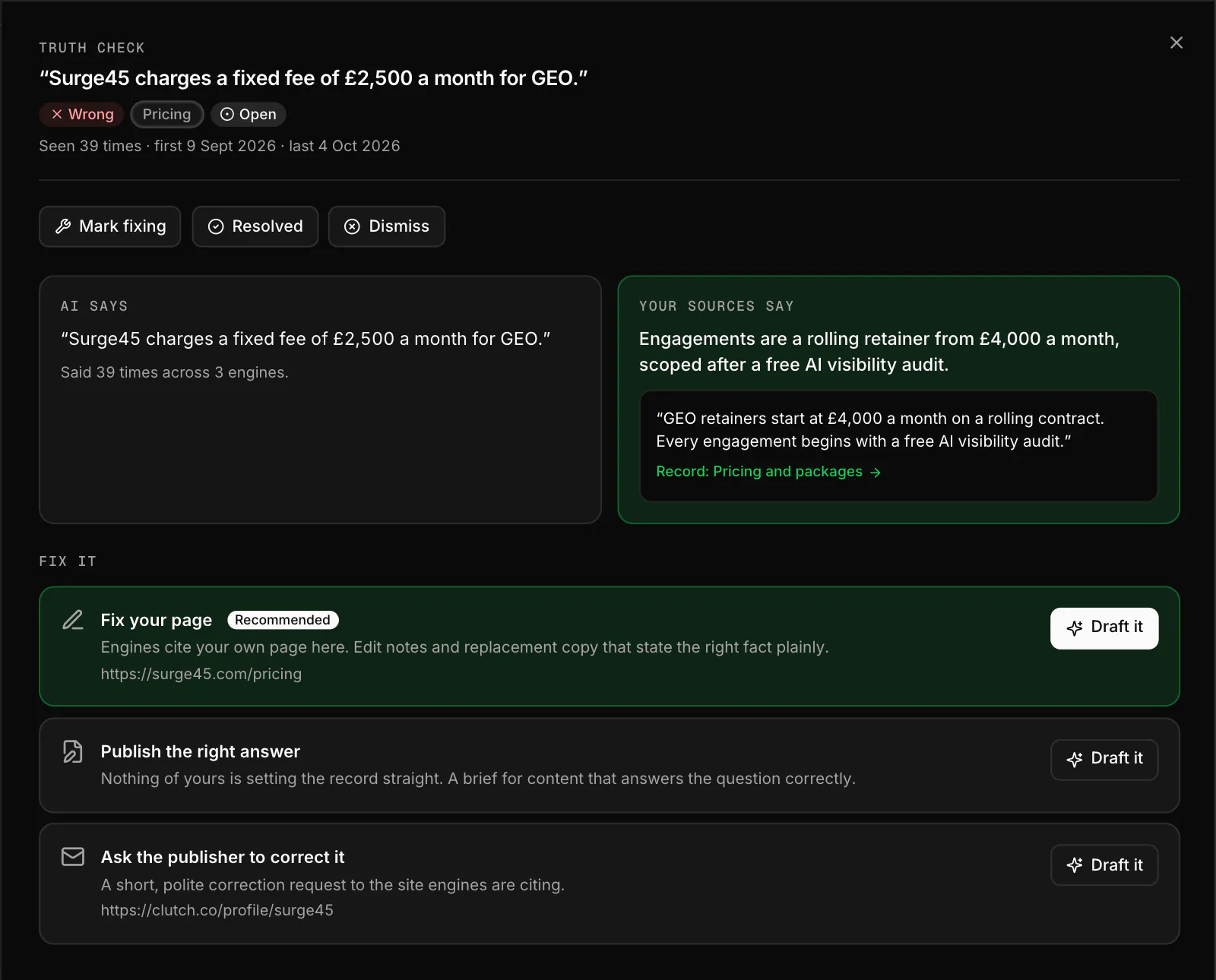
Task: Click the checkmark circle icon in Resolved
Action: (x=216, y=226)
